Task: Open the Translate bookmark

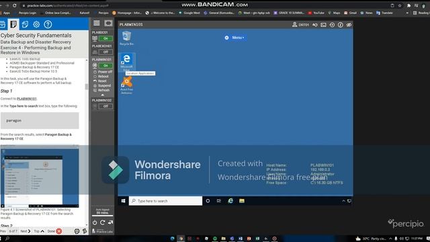Action: [x=384, y=13]
